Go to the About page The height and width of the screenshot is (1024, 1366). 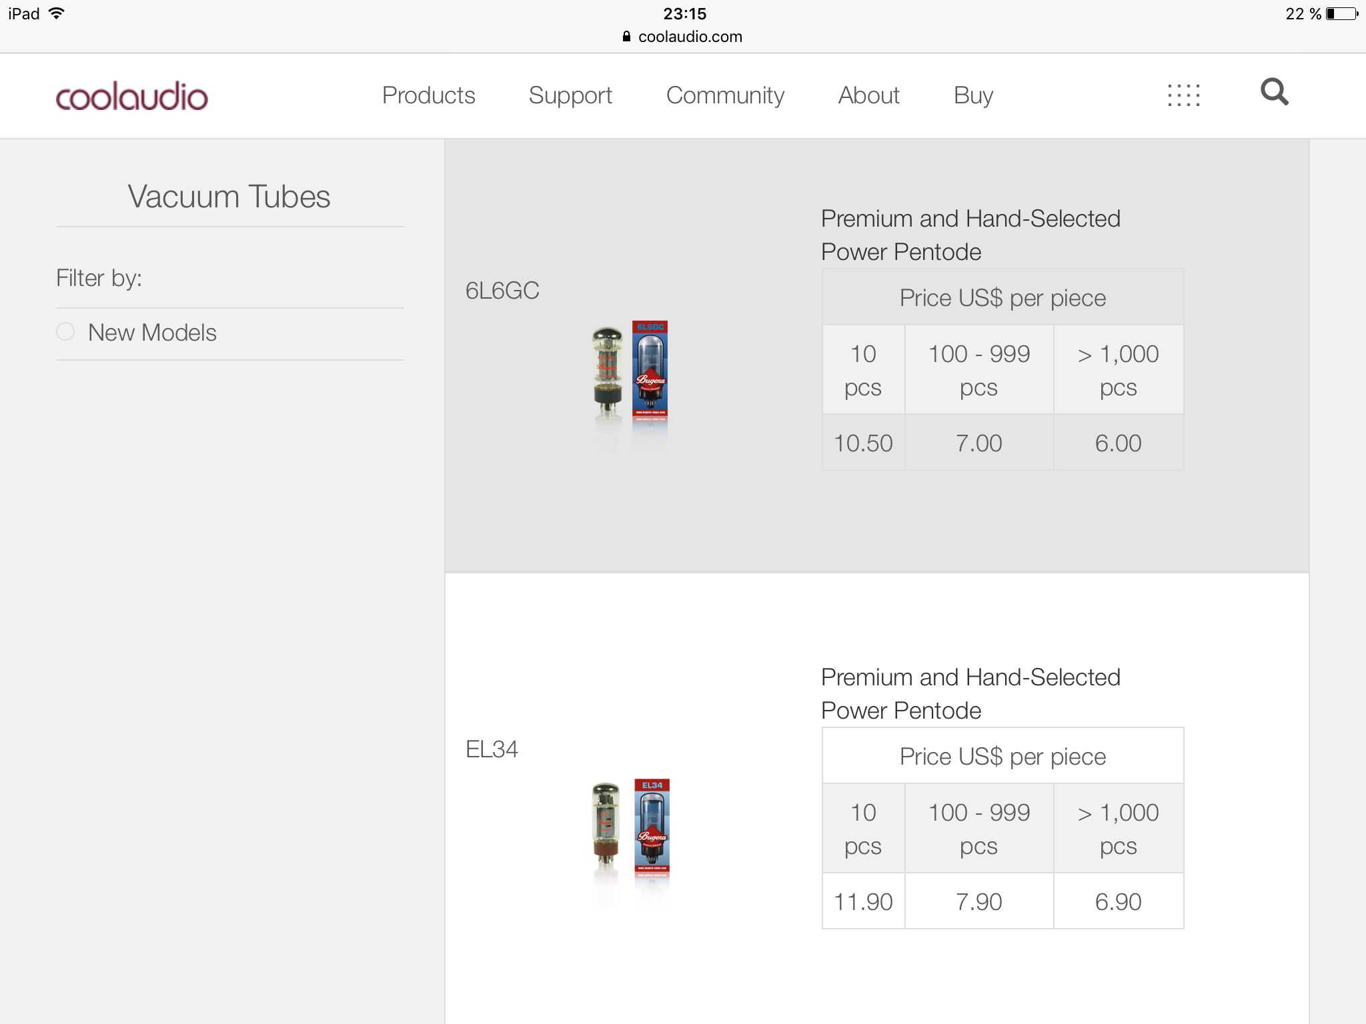[868, 95]
